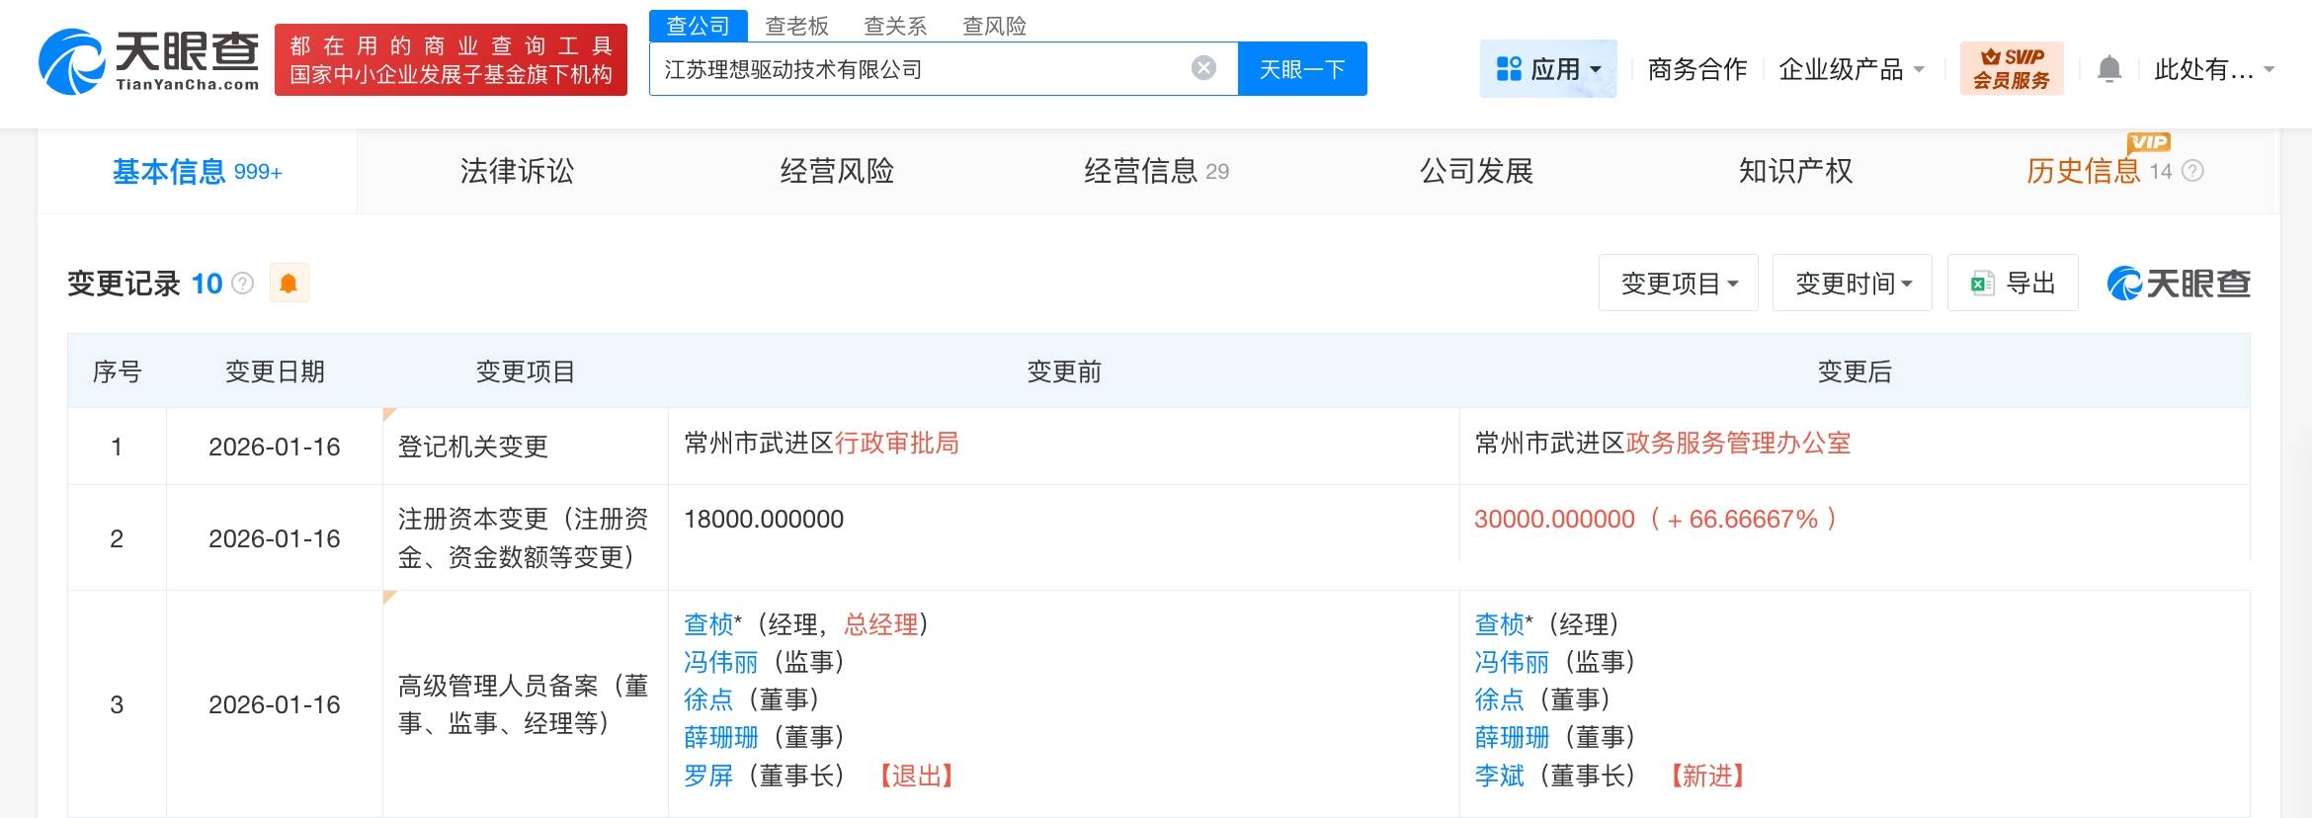The width and height of the screenshot is (2312, 818).
Task: Open 变更时间 filter dropdown
Action: point(1852,284)
